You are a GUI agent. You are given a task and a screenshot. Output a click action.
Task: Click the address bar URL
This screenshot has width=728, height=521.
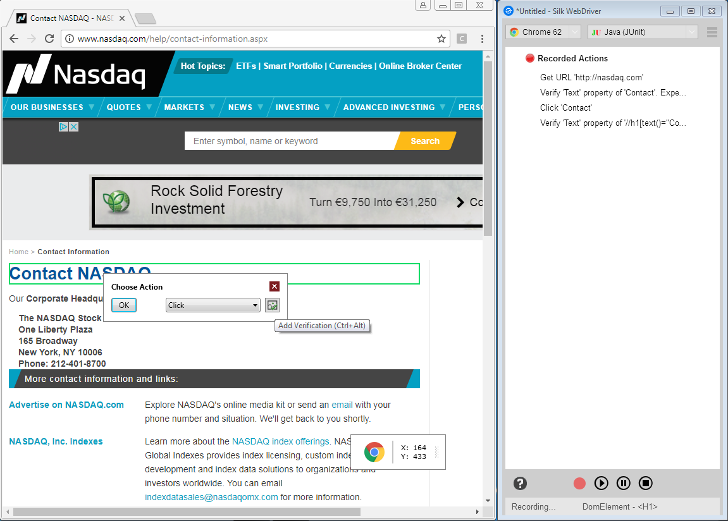(172, 39)
